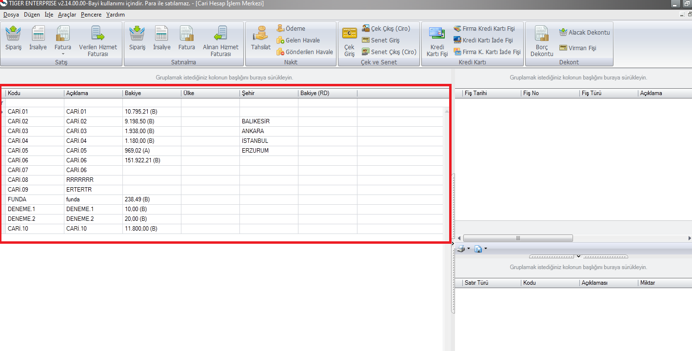Open İrsaliye in the Satınalma group

(162, 39)
